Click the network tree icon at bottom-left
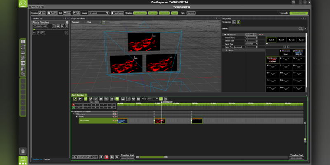 pyautogui.click(x=23, y=160)
